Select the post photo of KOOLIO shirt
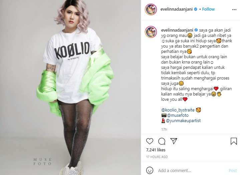This screenshot has width=240, height=175. point(70,87)
